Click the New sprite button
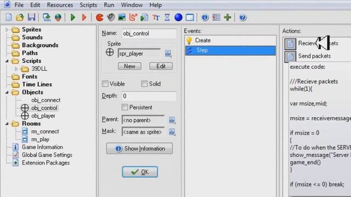Screen dimensions: 351x197 129,66
